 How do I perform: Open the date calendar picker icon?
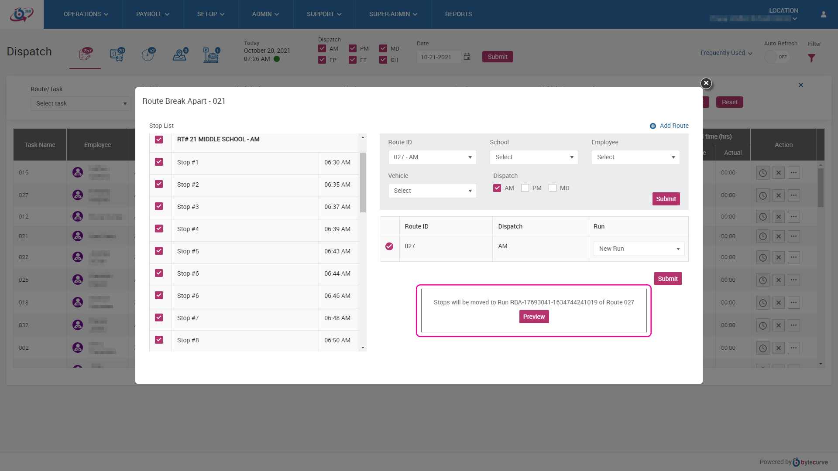click(x=467, y=57)
